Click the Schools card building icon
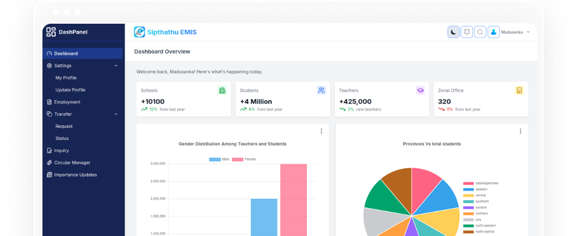Image resolution: width=577 pixels, height=236 pixels. point(222,90)
